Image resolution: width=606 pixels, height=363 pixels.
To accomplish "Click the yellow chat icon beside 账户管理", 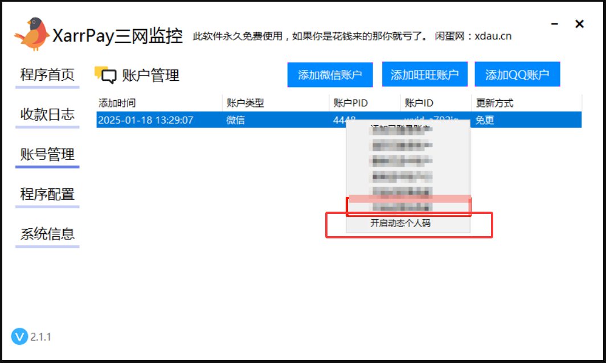I will pos(105,75).
